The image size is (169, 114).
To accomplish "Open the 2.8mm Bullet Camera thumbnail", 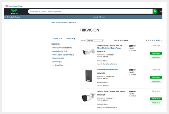I will [89, 97].
